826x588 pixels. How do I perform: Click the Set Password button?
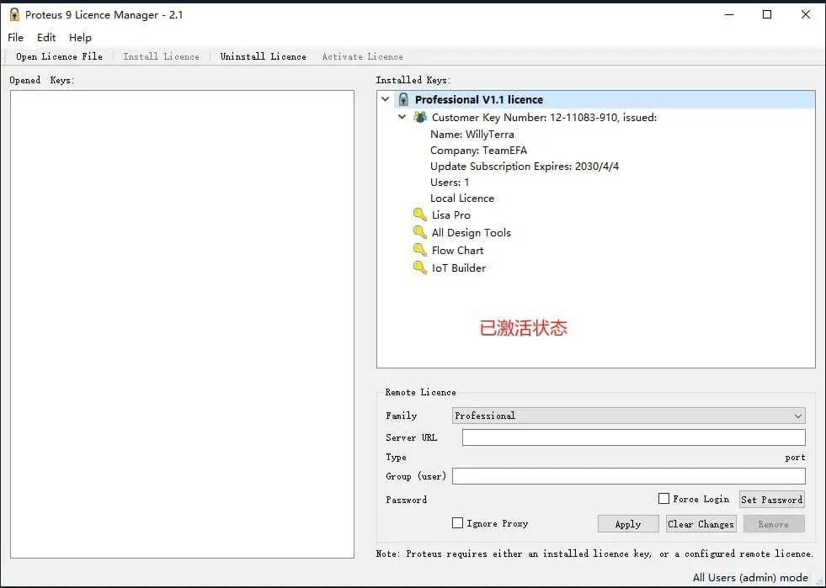(772, 499)
